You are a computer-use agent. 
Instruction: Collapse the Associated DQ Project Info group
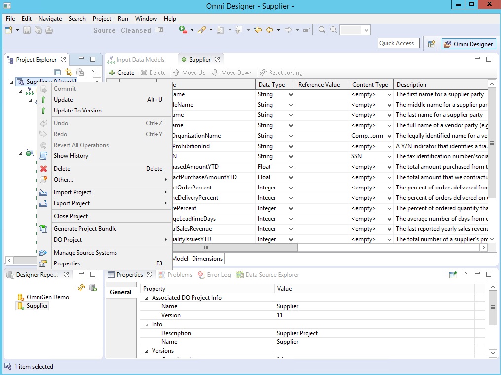[147, 298]
